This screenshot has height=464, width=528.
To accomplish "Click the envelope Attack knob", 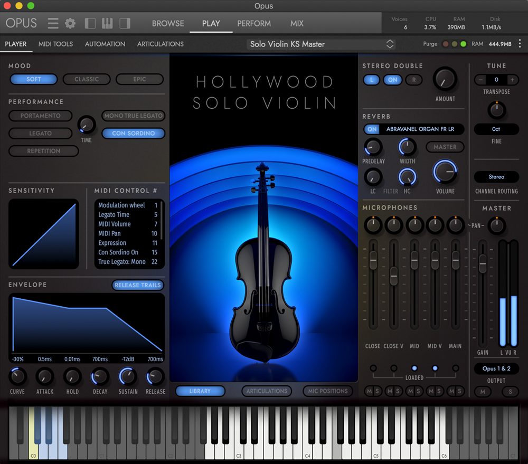I will 45,376.
